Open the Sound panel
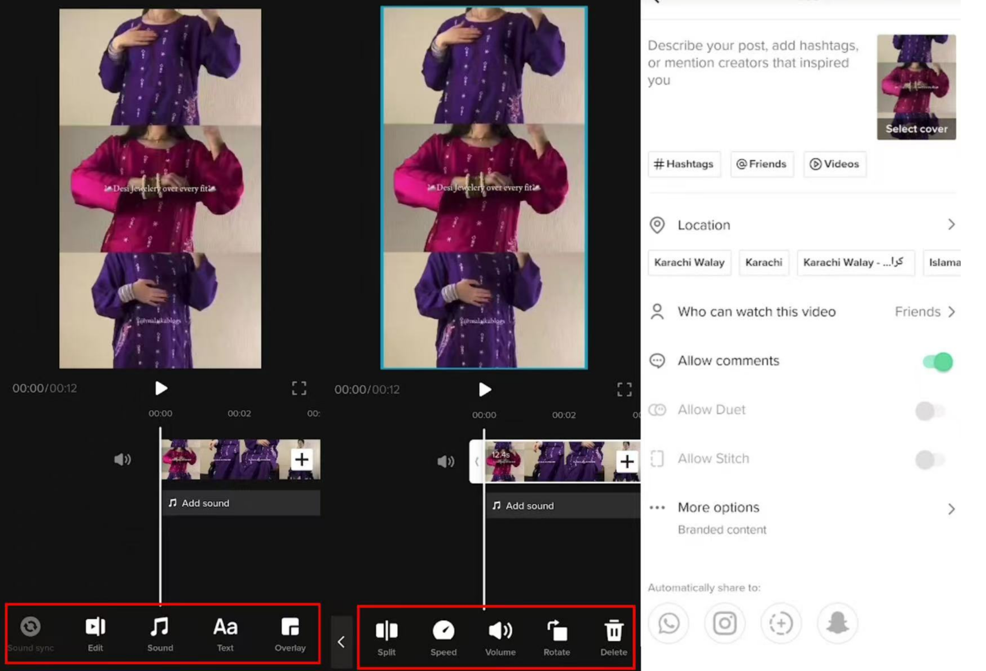 (x=160, y=632)
